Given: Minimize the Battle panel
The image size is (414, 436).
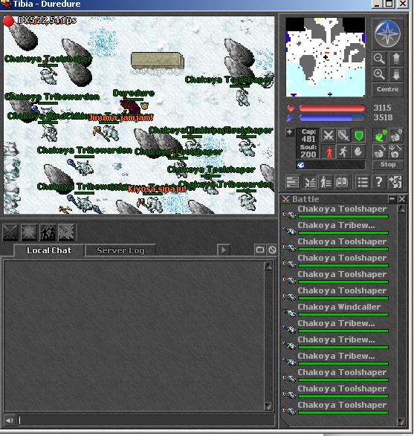Looking at the screenshot, I should (x=392, y=199).
